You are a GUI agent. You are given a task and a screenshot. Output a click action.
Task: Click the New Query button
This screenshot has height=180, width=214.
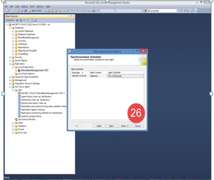click(35, 11)
